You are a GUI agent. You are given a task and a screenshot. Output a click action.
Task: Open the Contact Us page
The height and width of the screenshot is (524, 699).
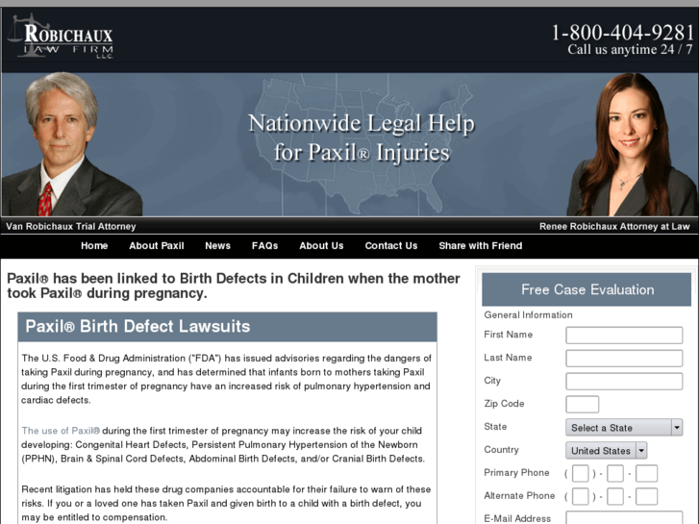tap(391, 246)
